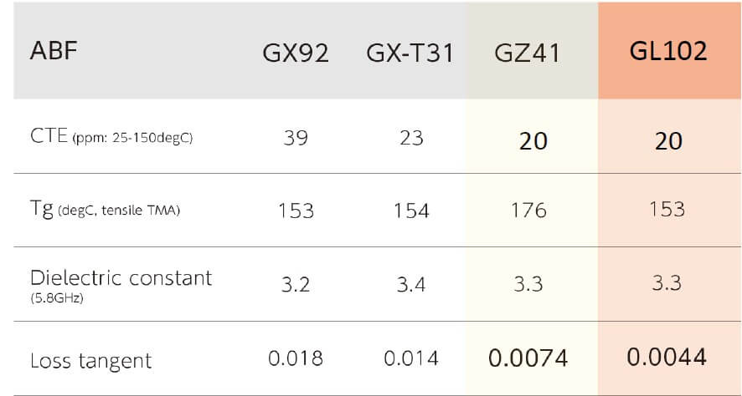Click the highlighted GL102 column header
This screenshot has width=742, height=396.
point(667,51)
